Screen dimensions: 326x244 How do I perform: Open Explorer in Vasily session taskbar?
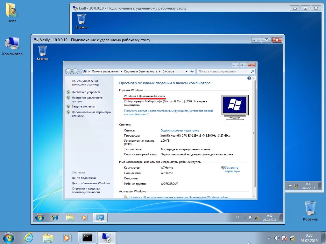pos(70,217)
